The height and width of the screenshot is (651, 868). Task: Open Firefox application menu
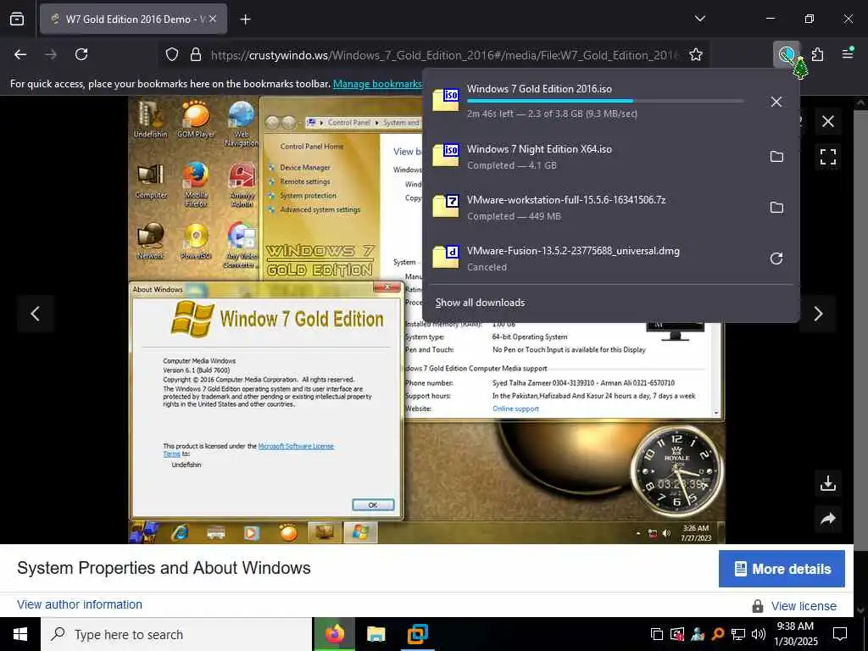[x=848, y=53]
